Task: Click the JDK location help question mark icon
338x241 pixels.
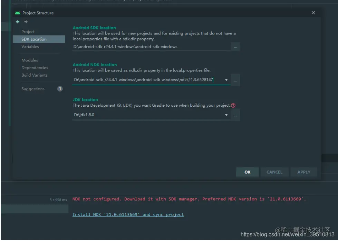Action: click(x=233, y=105)
